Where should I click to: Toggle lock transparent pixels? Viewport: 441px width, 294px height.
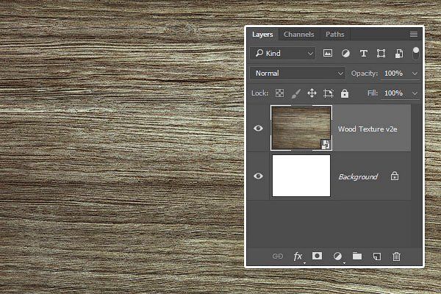point(279,93)
